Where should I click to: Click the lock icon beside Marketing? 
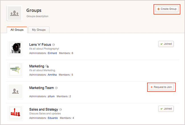[47, 66]
